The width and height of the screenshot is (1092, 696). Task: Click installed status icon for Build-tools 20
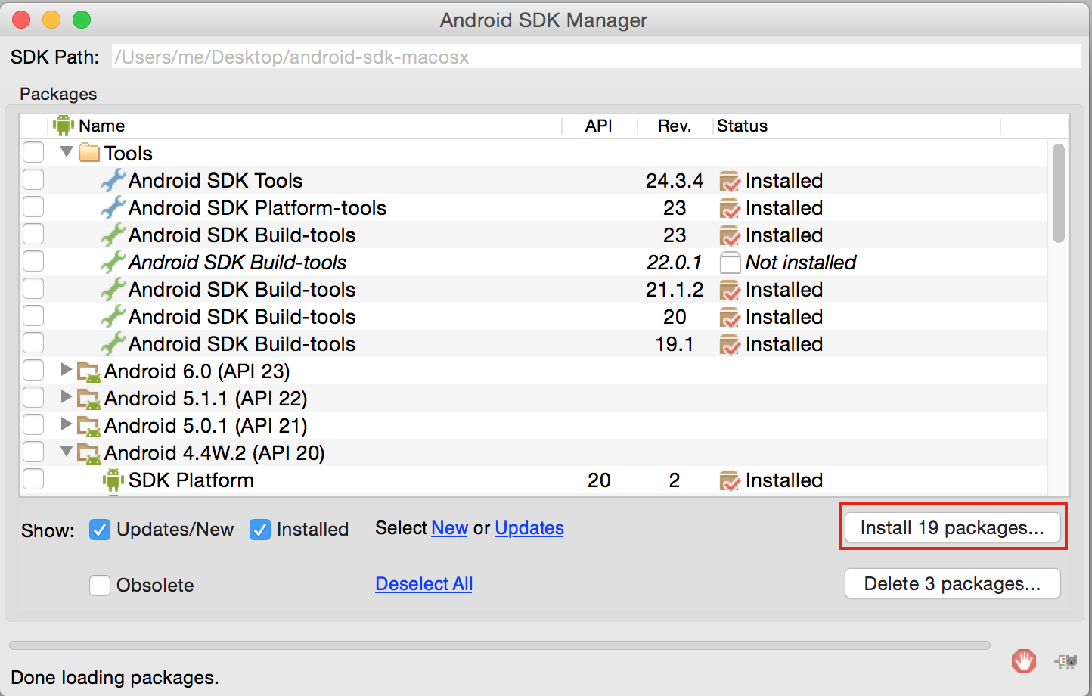pyautogui.click(x=730, y=317)
